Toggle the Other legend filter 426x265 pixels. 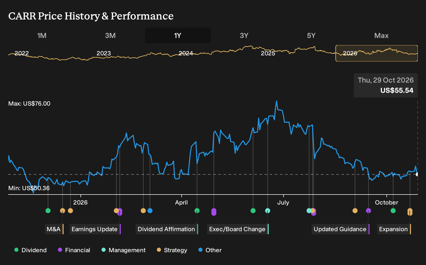pyautogui.click(x=210, y=250)
